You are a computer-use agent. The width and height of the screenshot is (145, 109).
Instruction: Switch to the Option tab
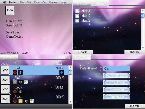click(x=82, y=3)
